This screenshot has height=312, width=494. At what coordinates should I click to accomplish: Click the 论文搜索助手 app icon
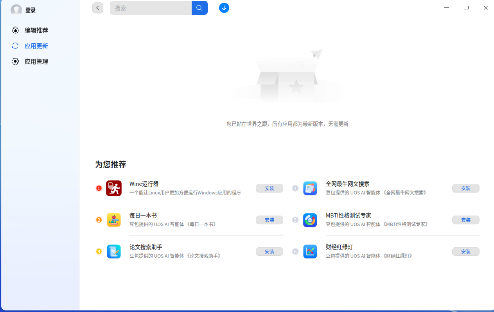coord(114,251)
